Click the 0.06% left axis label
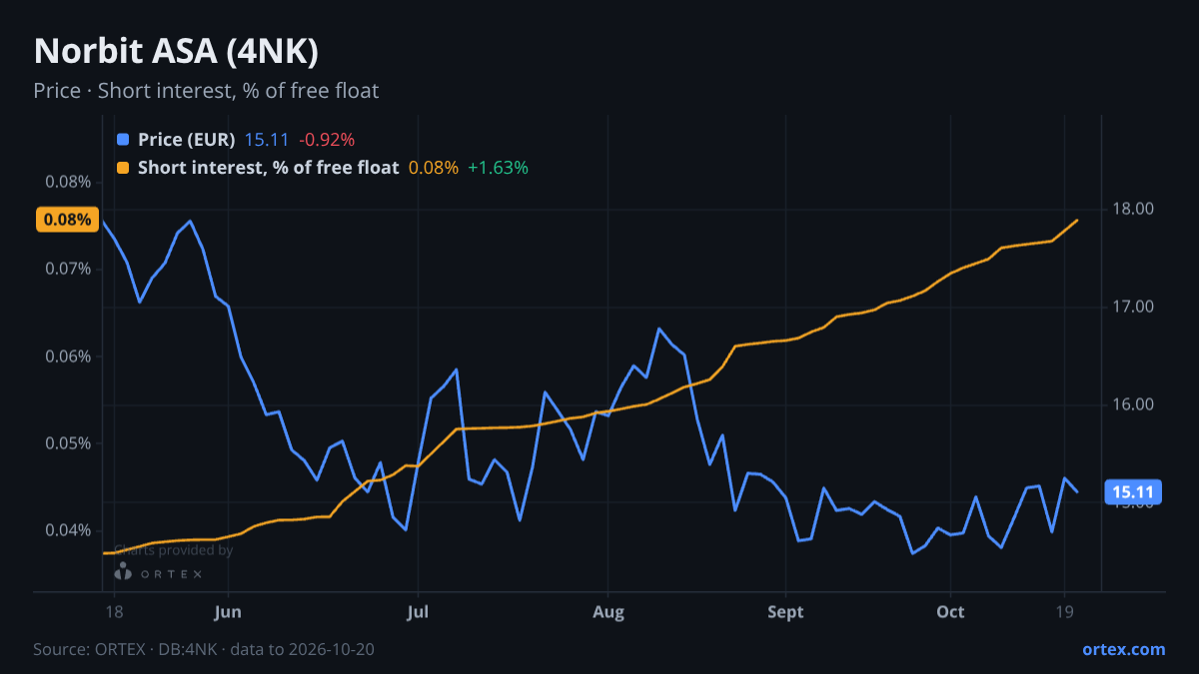1199x674 pixels. [68, 356]
